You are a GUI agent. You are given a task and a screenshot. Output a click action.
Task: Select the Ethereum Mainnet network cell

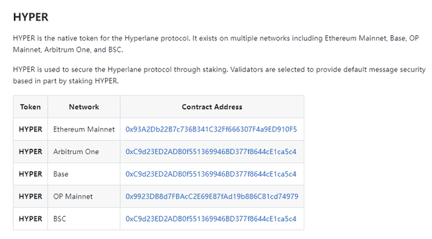click(84, 129)
